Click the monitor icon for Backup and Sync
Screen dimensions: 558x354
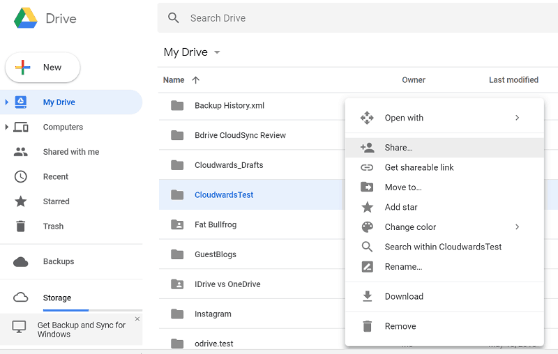click(19, 327)
